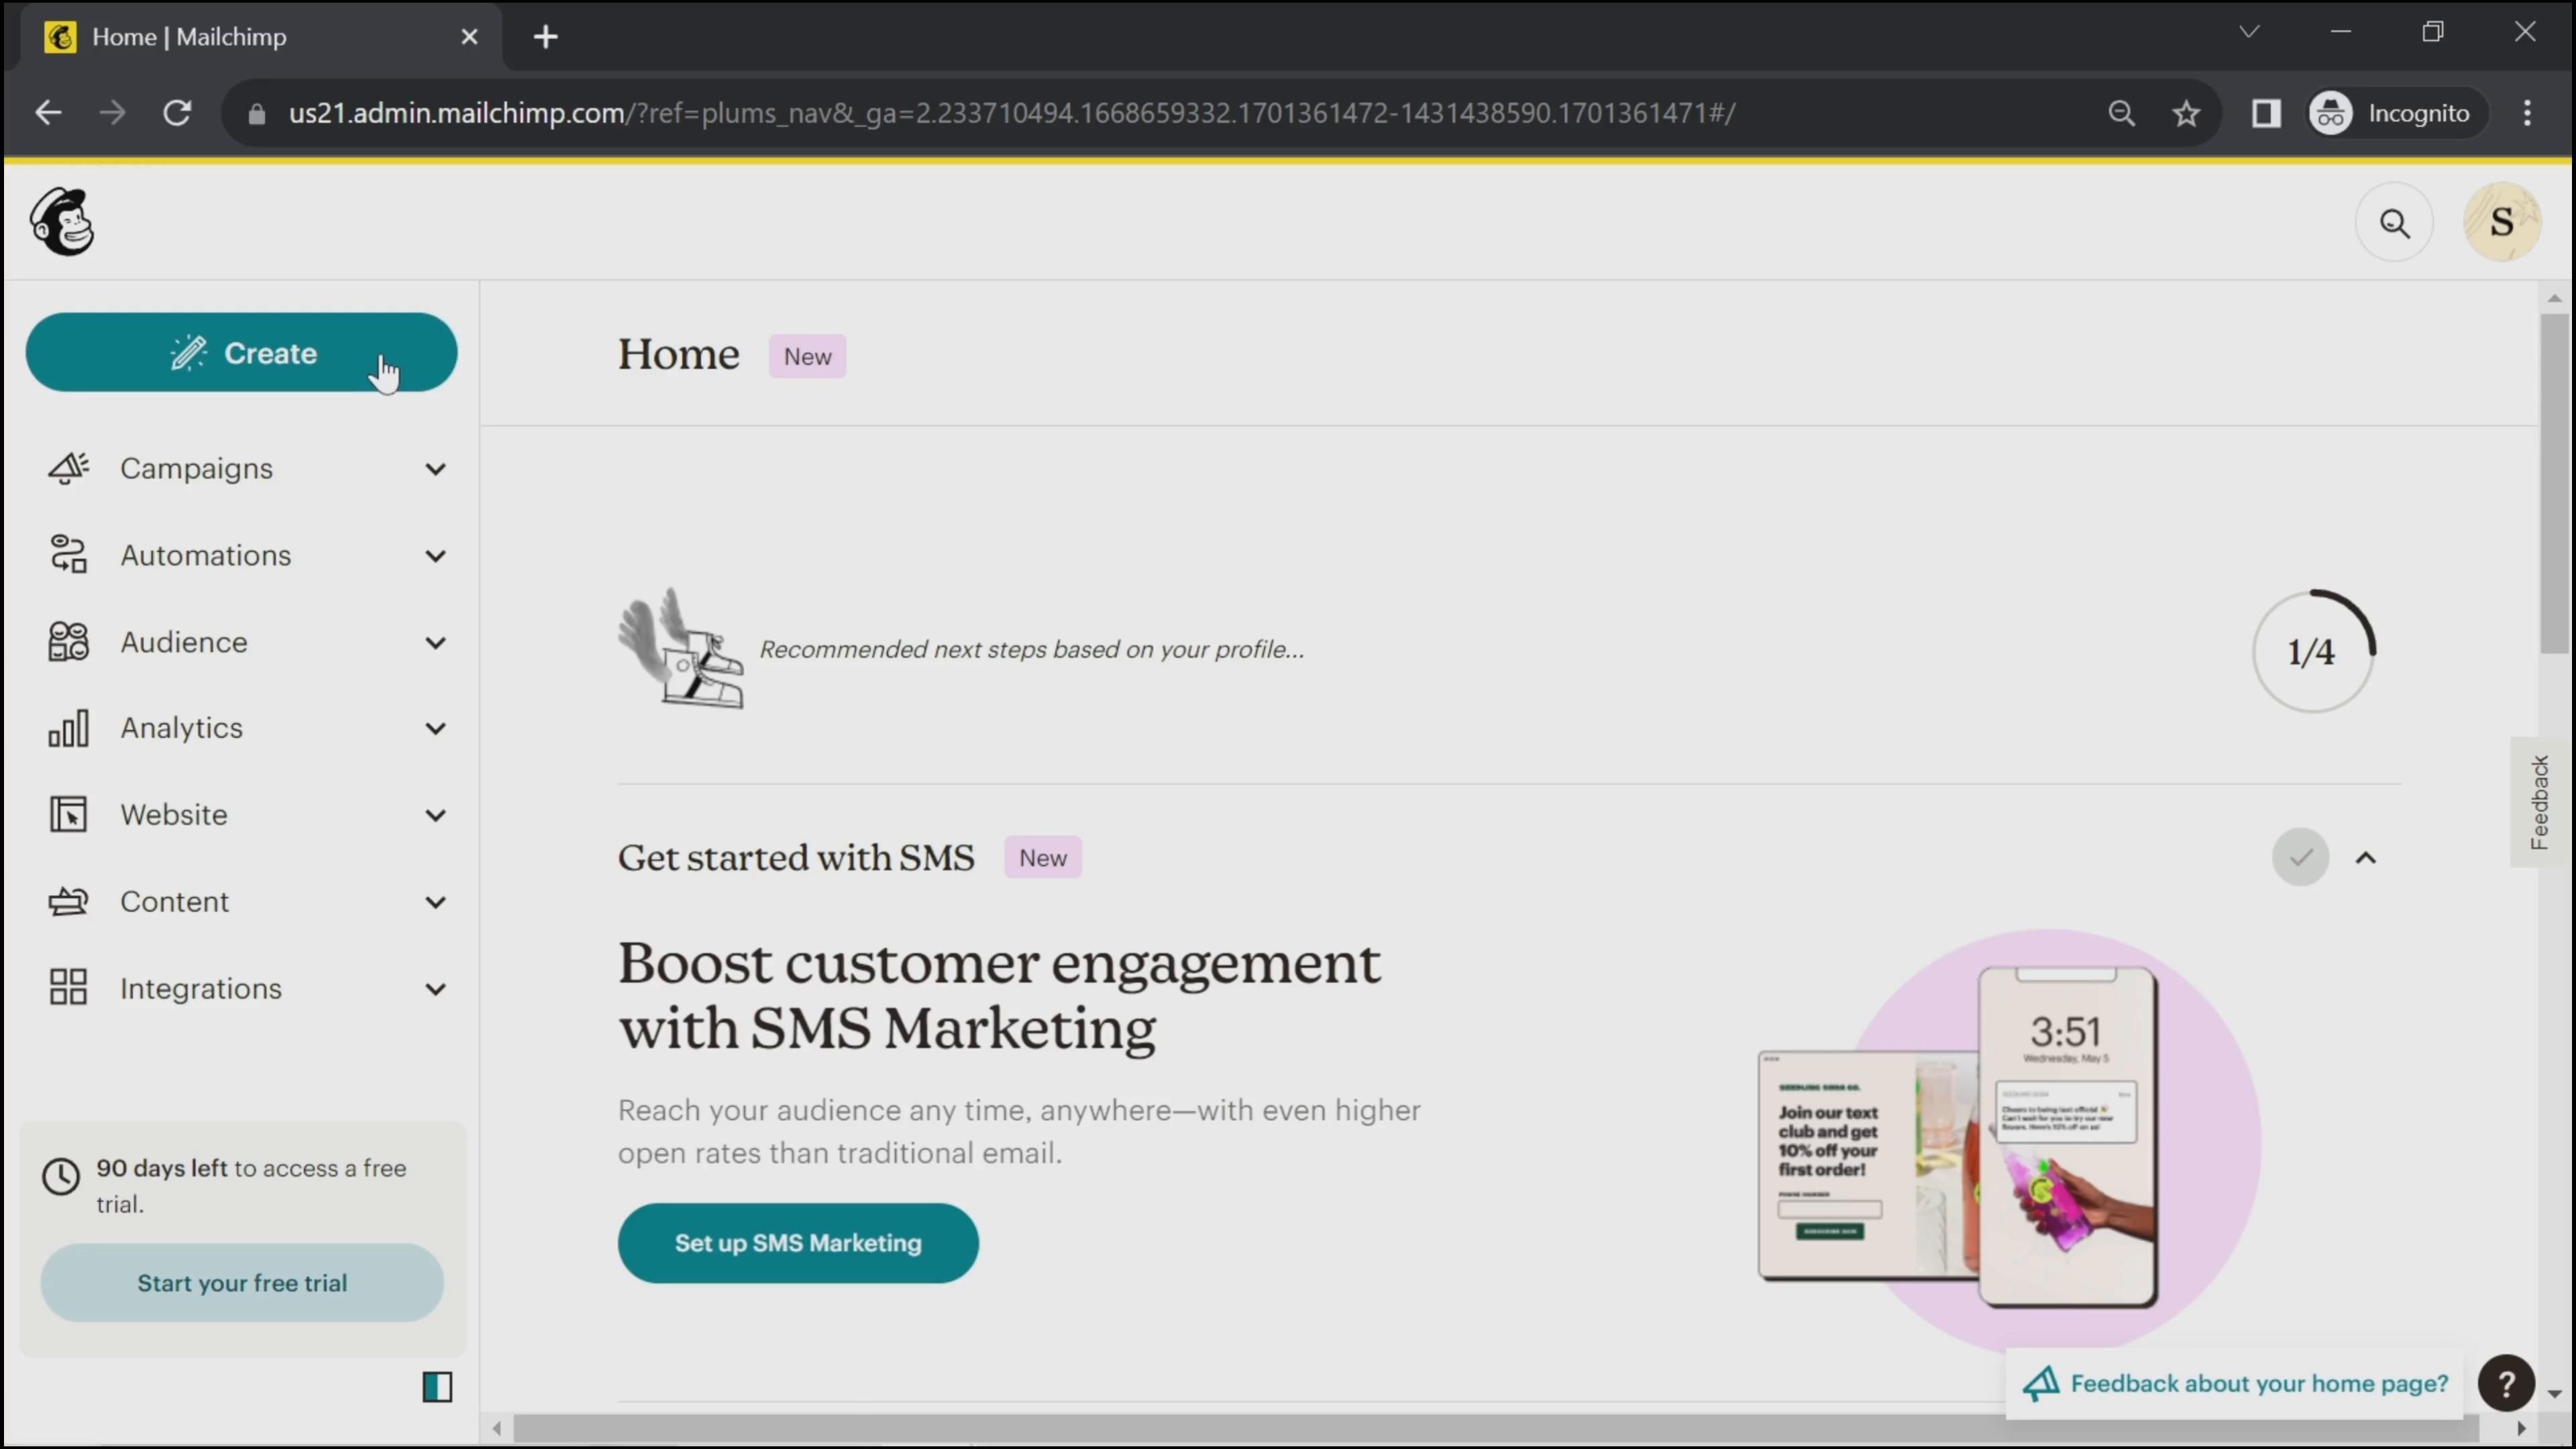Click the Set up SMS Marketing button
The height and width of the screenshot is (1449, 2576).
(797, 1243)
